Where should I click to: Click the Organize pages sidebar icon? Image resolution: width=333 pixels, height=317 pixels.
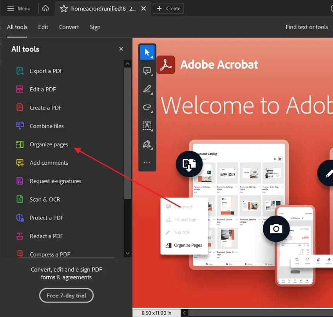click(20, 144)
